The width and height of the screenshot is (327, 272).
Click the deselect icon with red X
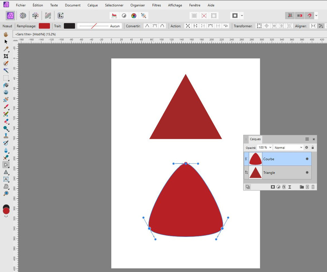204,16
